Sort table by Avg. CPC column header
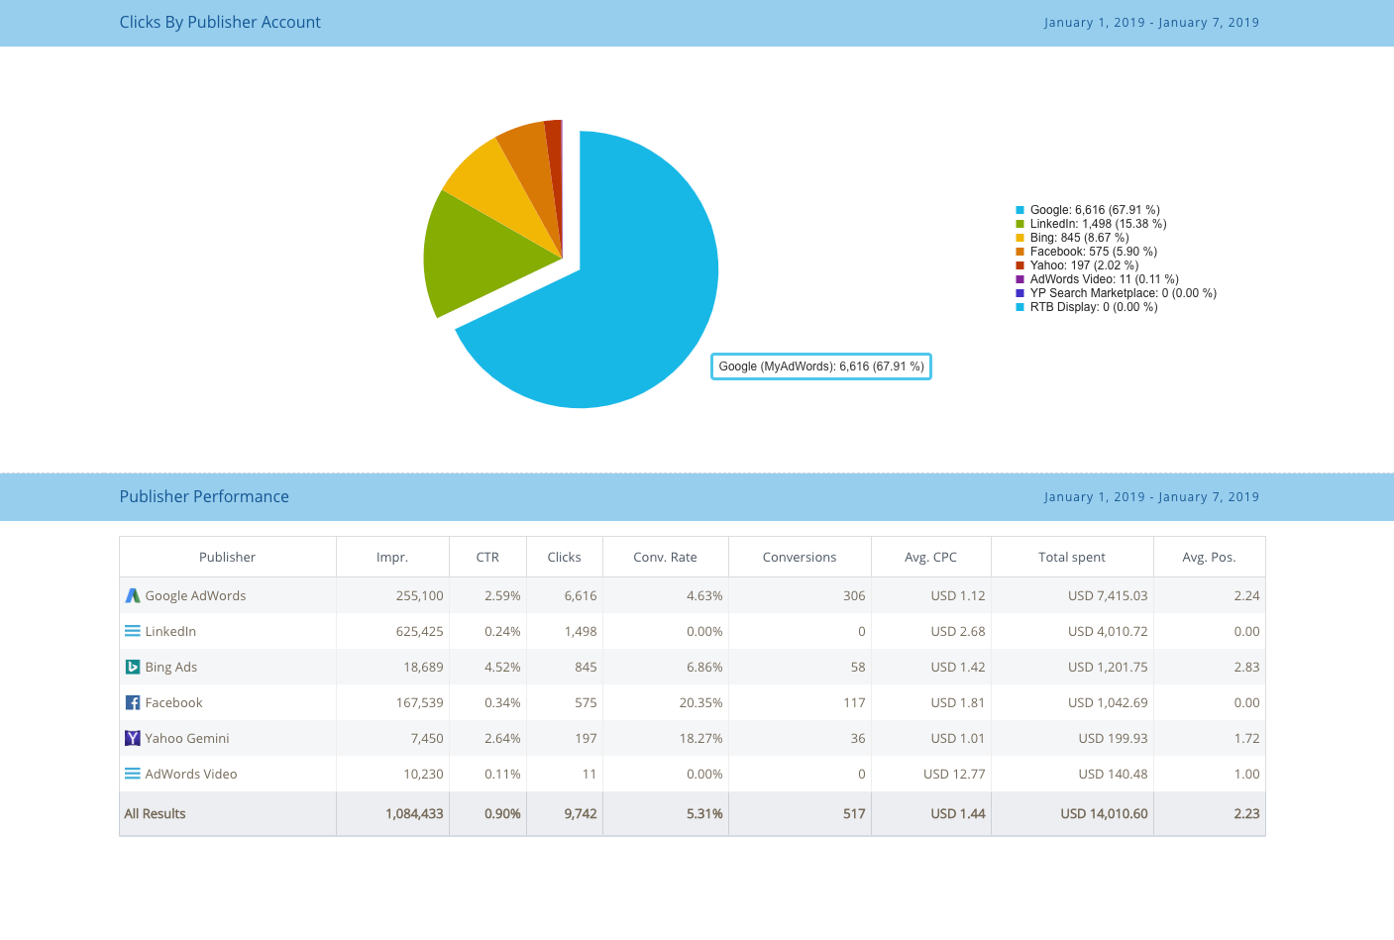Viewport: 1394px width, 940px height. pos(930,557)
